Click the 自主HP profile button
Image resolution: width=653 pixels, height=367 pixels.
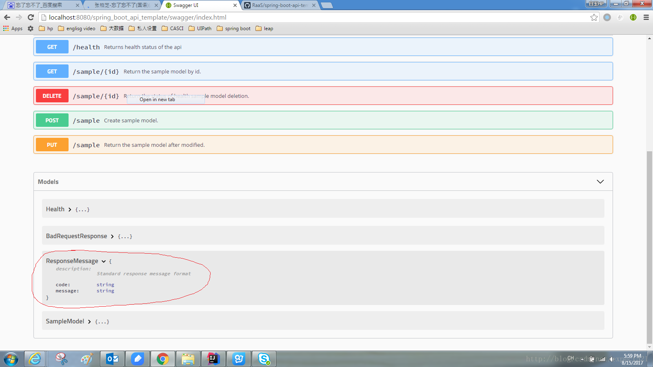(596, 3)
